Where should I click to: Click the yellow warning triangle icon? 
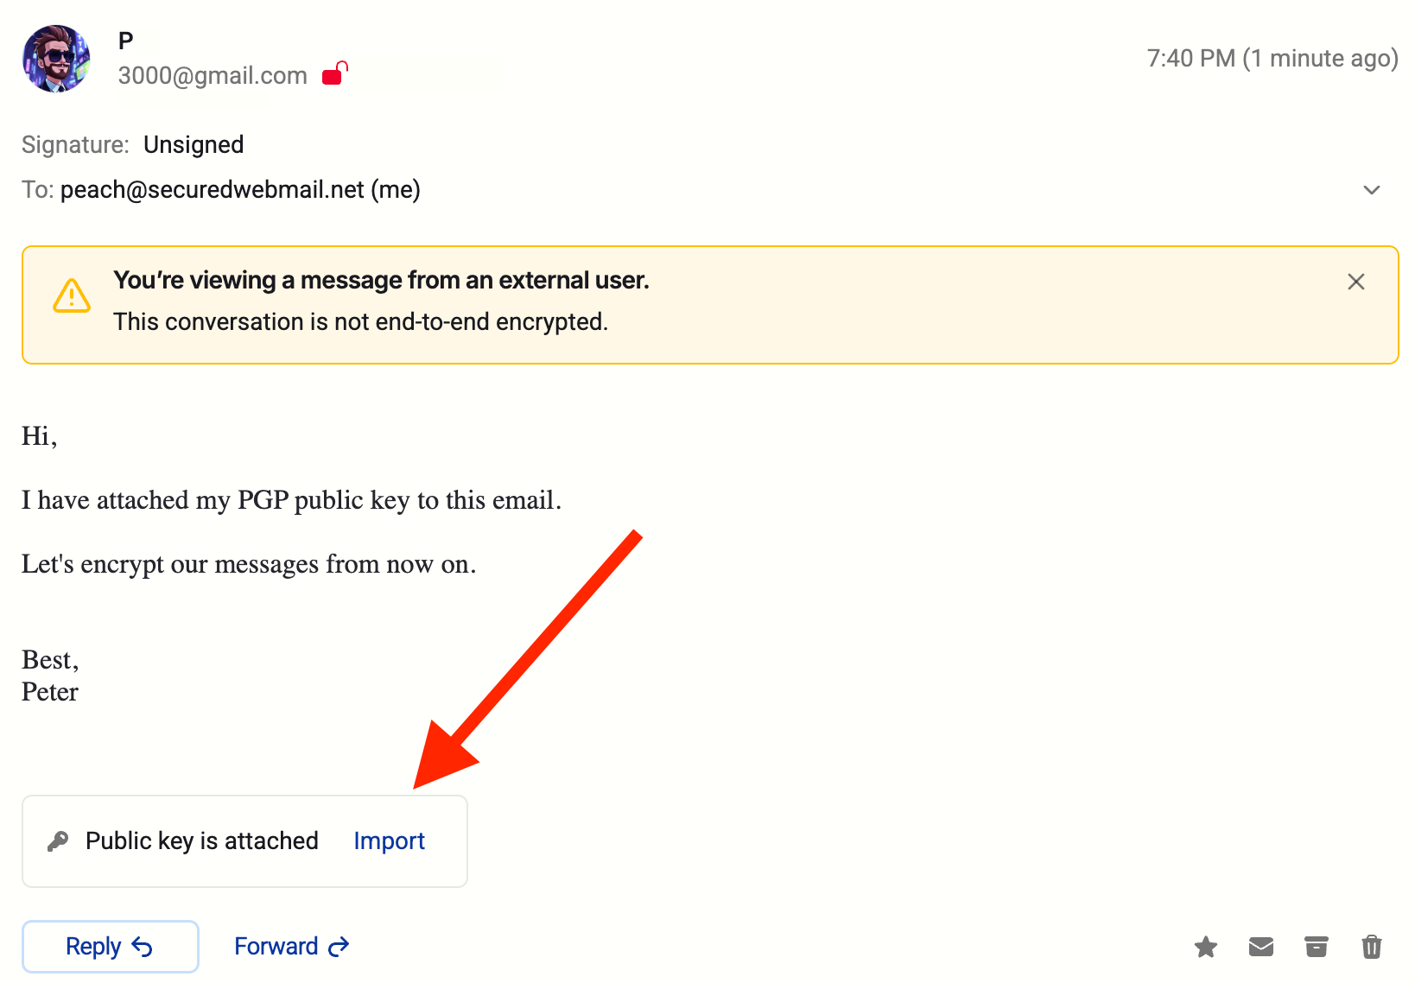(x=72, y=295)
